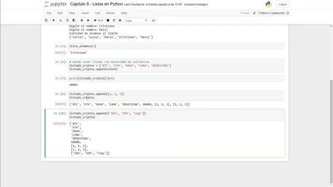Screen dimensions: 333x187
Task: Click the kernel idle indicator circle
Action: 288,13
